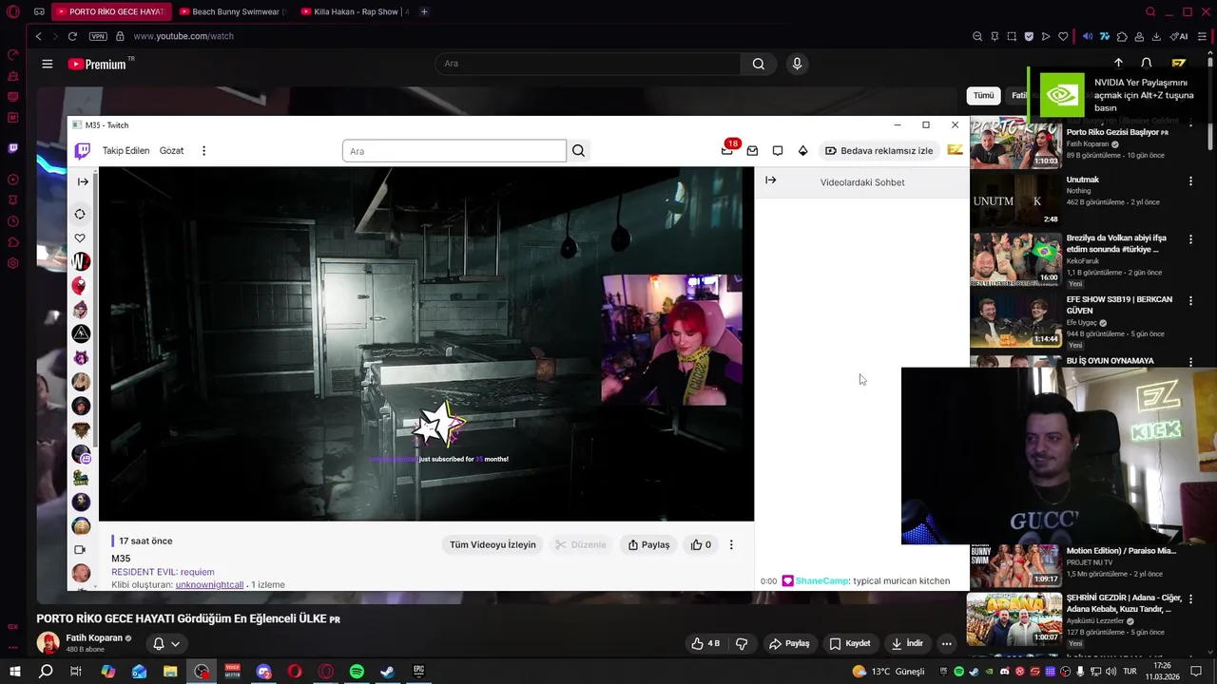Image resolution: width=1217 pixels, height=684 pixels.
Task: Open YouTube hamburger guide menu
Action: [47, 64]
